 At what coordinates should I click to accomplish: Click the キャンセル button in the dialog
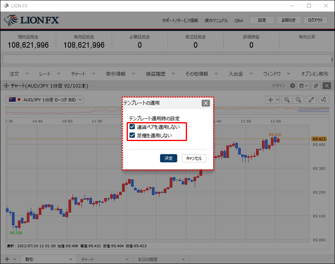[x=194, y=158]
